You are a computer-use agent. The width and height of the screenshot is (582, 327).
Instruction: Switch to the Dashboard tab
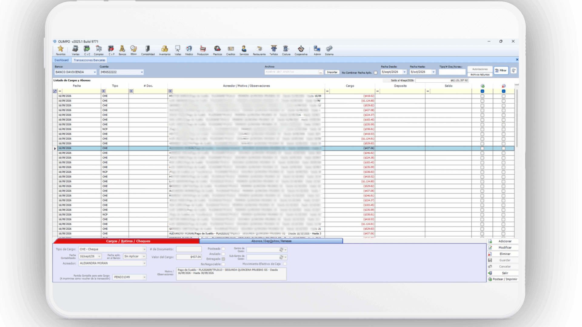62,60
